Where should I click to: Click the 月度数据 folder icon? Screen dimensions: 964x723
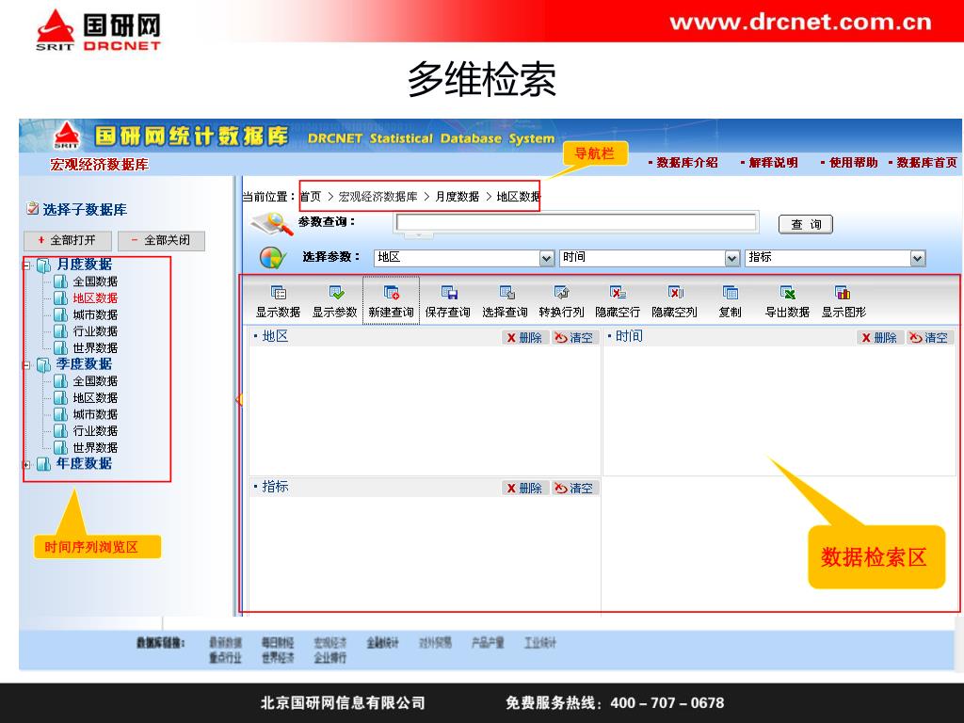(43, 265)
